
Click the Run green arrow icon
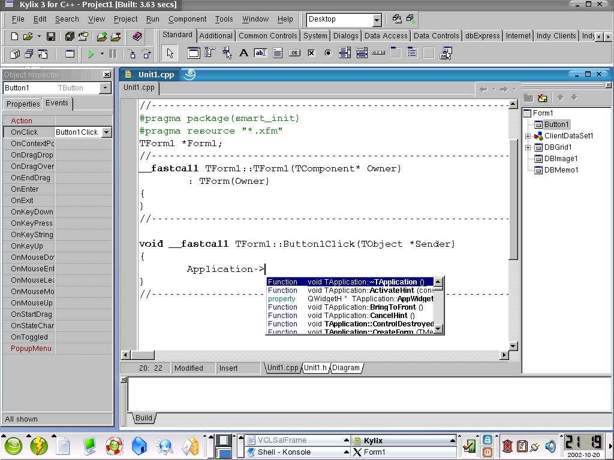(x=91, y=54)
